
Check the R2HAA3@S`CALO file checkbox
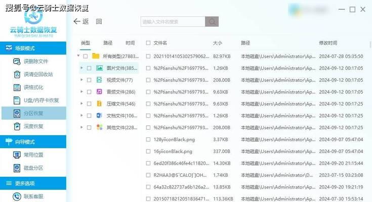[148, 175]
